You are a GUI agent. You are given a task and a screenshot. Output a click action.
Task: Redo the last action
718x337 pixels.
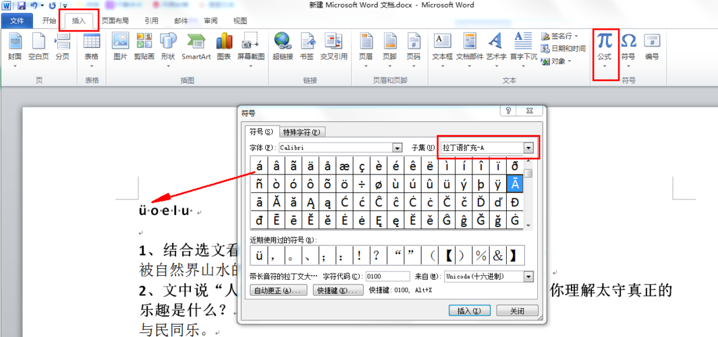[52, 5]
